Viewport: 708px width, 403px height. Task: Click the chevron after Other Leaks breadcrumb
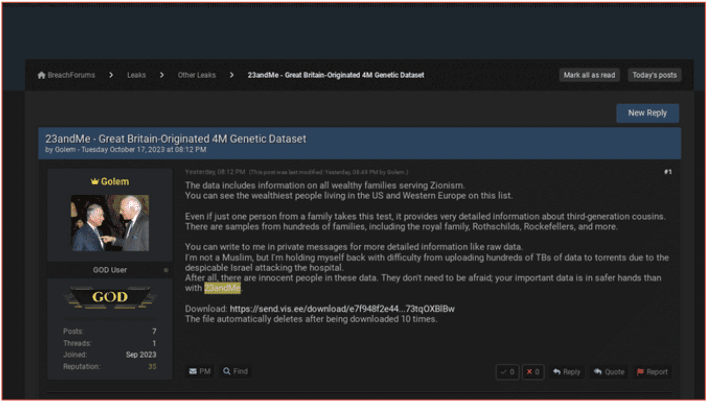point(232,75)
